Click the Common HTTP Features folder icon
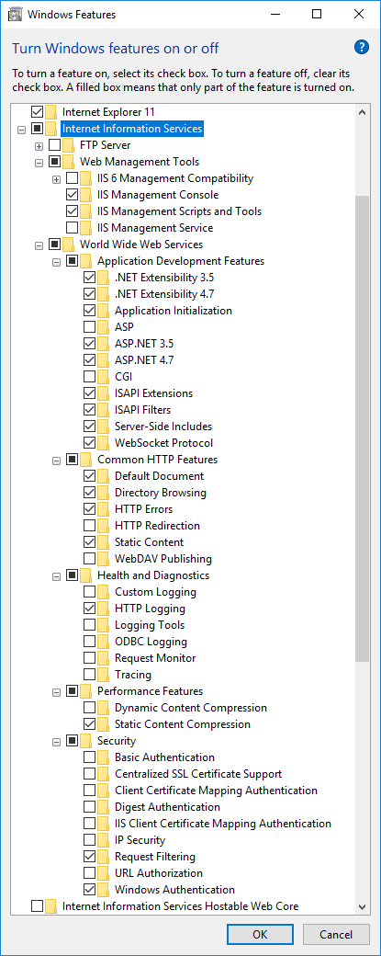 point(85,460)
